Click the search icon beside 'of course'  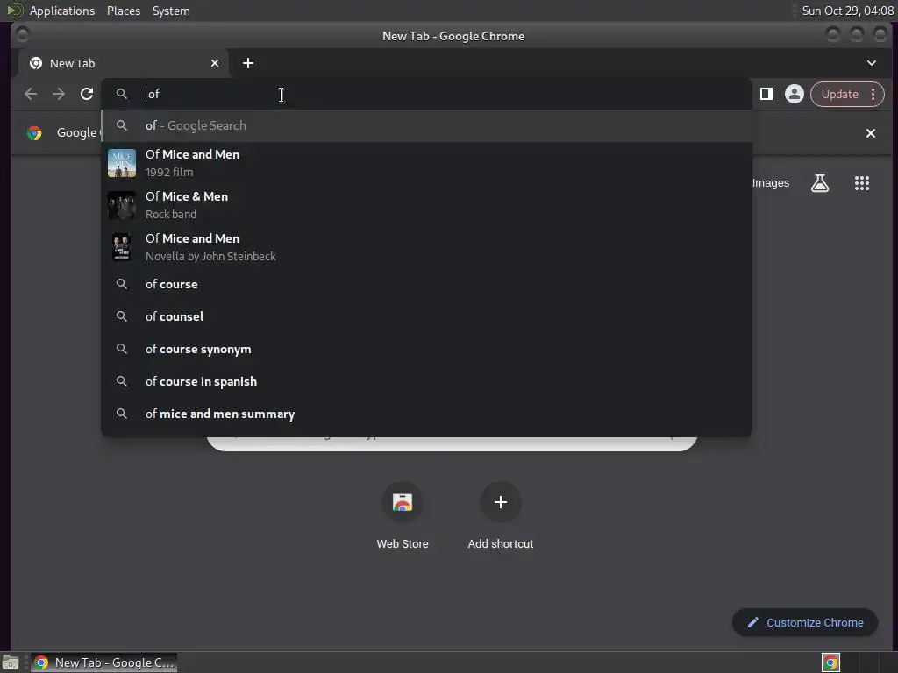click(x=121, y=284)
